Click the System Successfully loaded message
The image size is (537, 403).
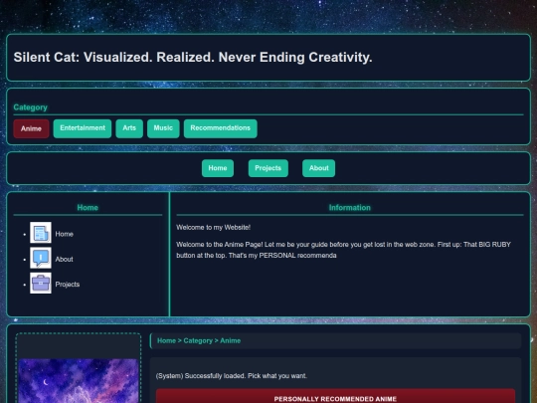[x=232, y=376]
